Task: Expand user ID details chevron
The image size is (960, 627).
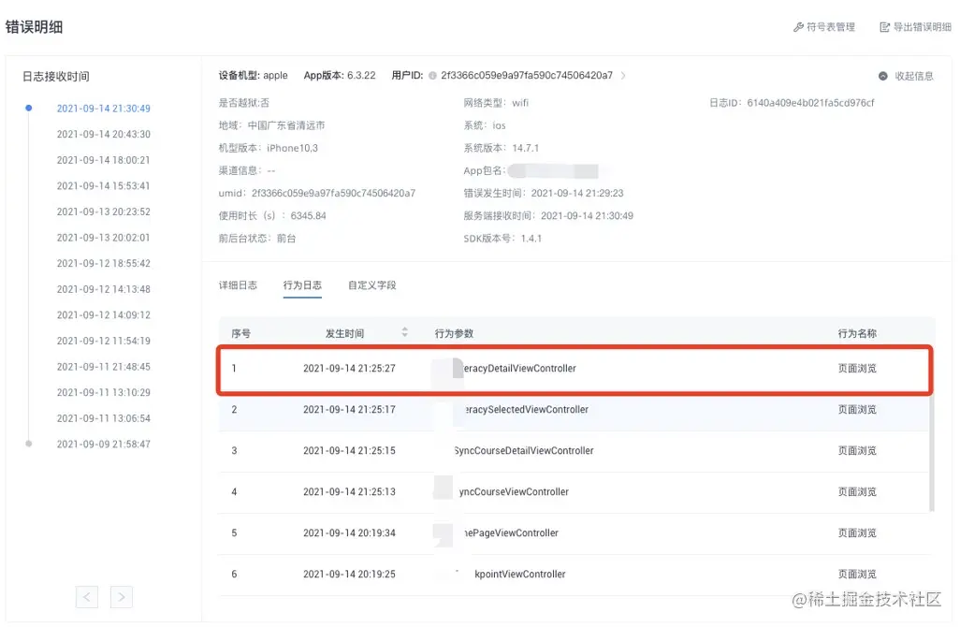Action: [623, 75]
